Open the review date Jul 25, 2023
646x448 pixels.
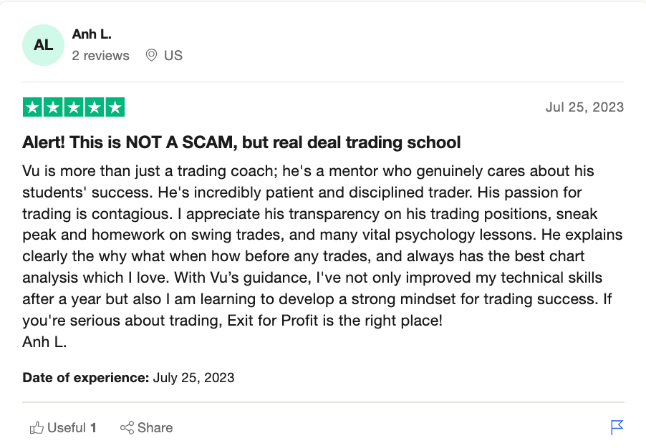(x=584, y=107)
